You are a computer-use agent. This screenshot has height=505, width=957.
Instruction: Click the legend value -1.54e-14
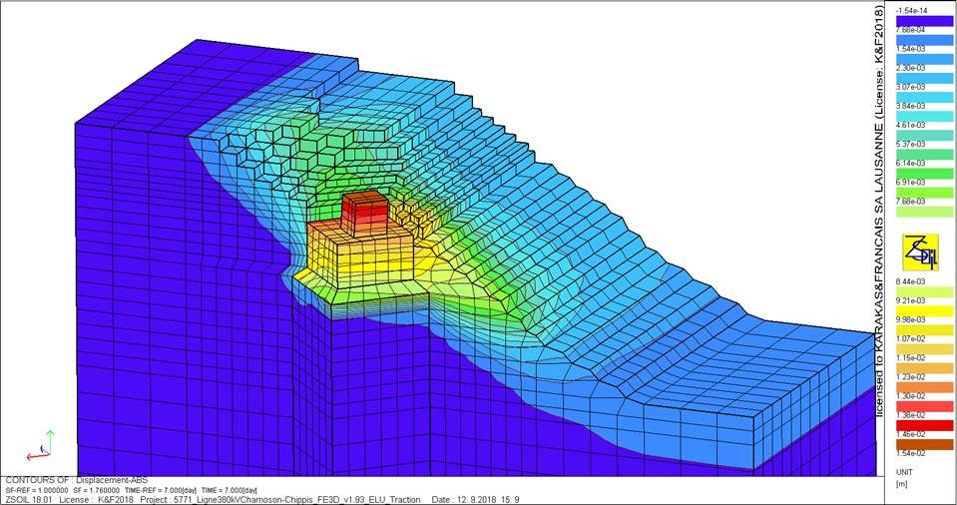coord(911,11)
